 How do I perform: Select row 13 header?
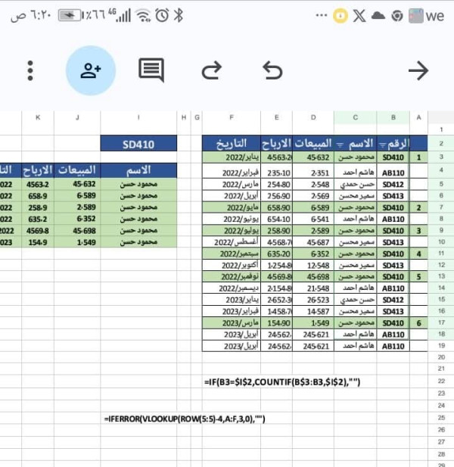pos(441,276)
